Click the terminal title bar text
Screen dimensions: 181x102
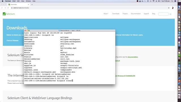pyautogui.click(x=70, y=31)
